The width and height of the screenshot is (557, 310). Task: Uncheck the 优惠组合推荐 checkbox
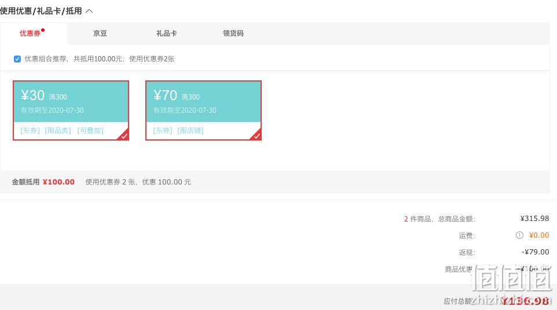17,59
